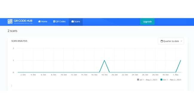This screenshot has width=194, height=109.
Task: Click the 24. Oct axis label
Action: point(135,75)
